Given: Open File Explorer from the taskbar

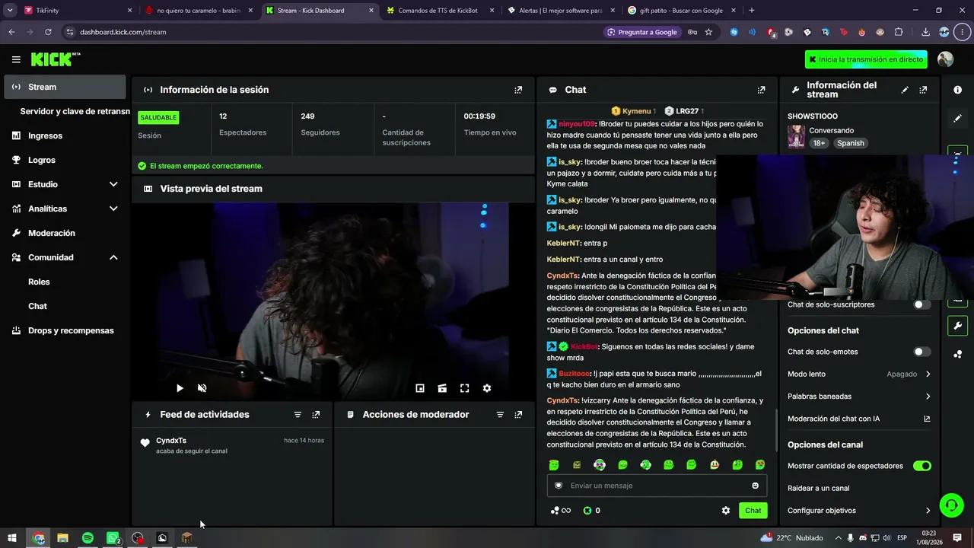Looking at the screenshot, I should point(62,538).
